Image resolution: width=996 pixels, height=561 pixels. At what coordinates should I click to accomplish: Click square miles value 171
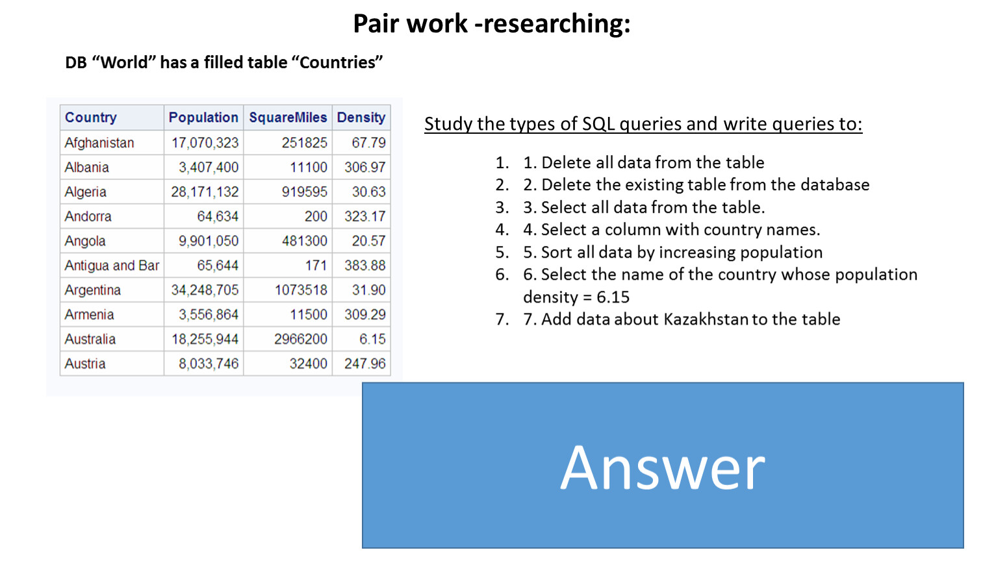[316, 266]
